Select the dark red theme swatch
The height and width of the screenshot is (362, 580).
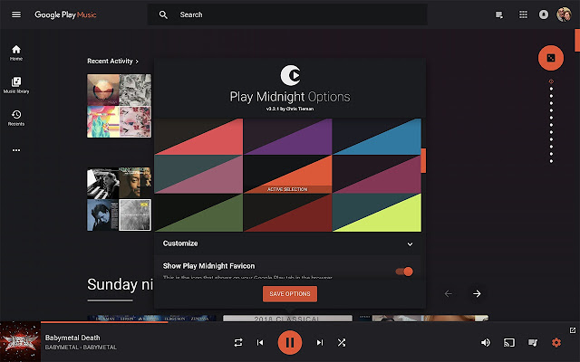(x=288, y=213)
